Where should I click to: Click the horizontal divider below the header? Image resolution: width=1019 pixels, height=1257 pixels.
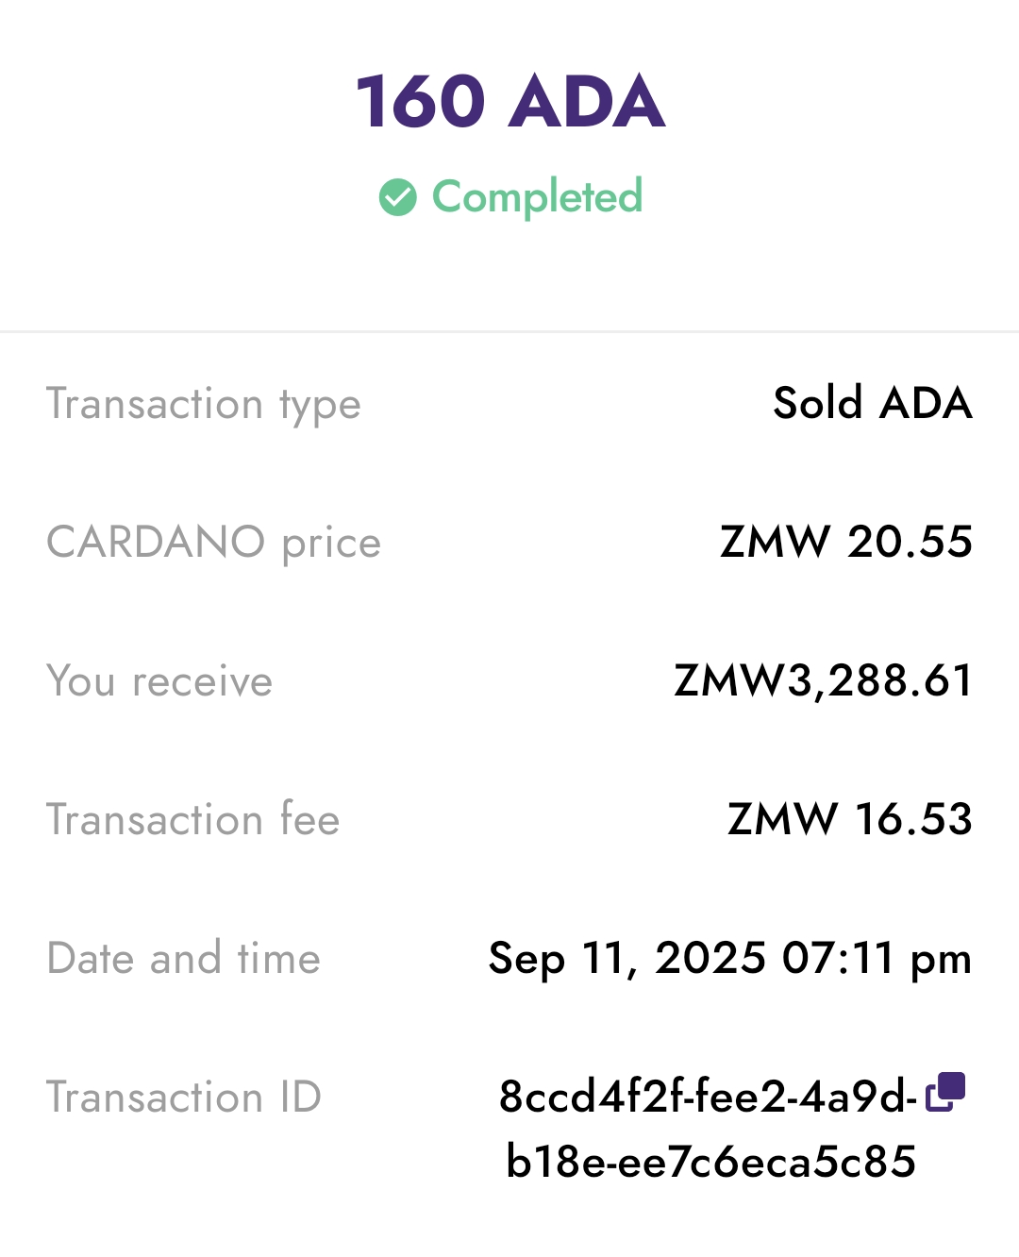coord(509,331)
